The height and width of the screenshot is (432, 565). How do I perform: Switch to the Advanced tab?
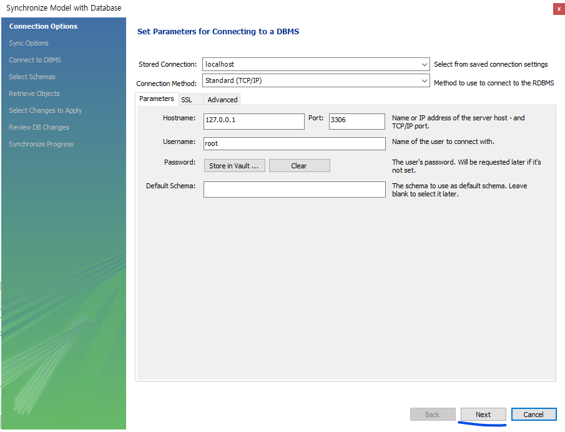click(x=222, y=100)
